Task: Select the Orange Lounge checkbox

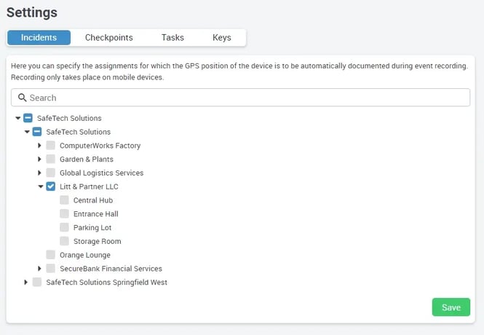Action: tap(51, 255)
